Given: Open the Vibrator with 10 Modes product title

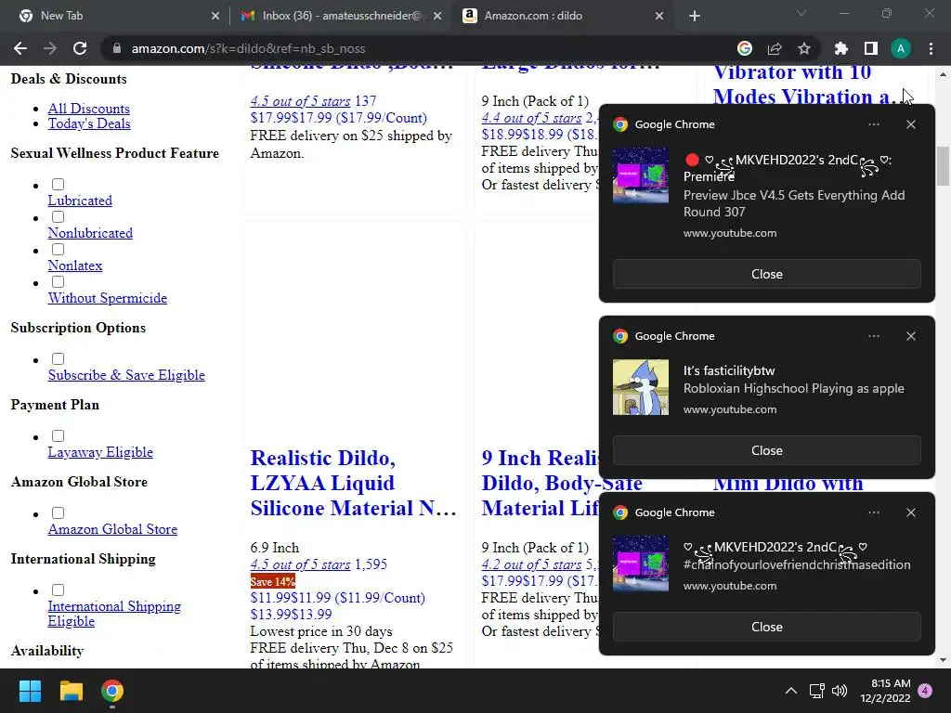Looking at the screenshot, I should (803, 84).
